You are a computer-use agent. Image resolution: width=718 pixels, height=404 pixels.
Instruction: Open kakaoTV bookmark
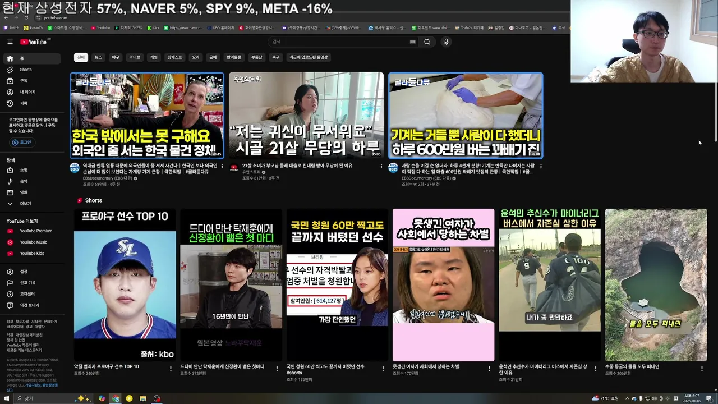pos(34,27)
